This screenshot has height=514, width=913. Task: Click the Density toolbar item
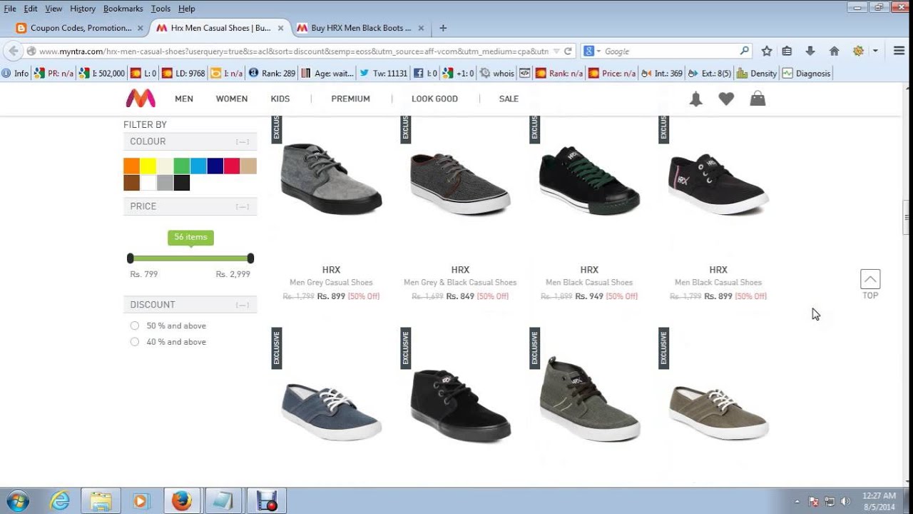tap(757, 74)
